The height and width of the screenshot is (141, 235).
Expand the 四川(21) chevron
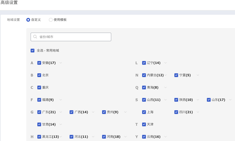pos(198,112)
